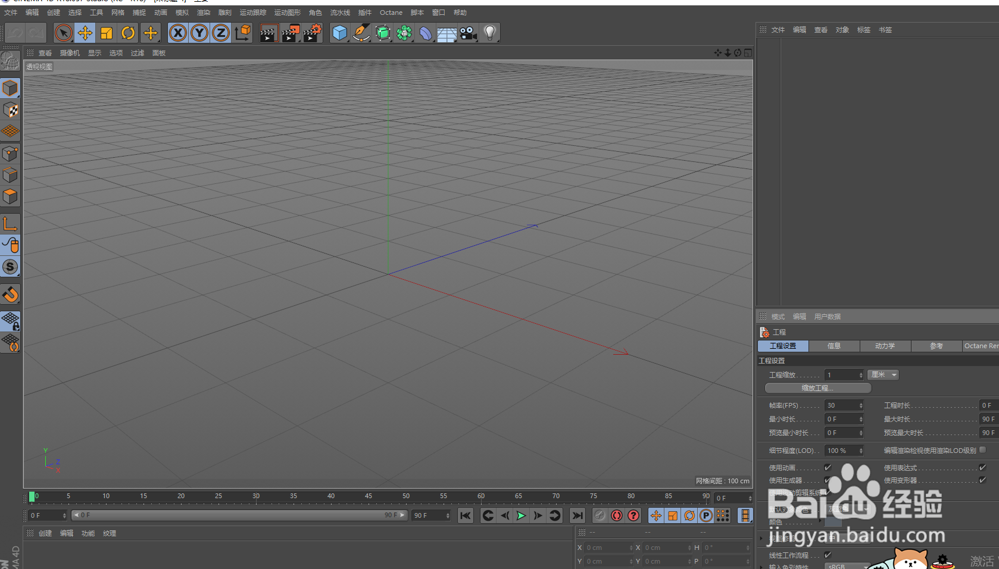The height and width of the screenshot is (569, 999).
Task: Select the Rotate tool icon
Action: point(128,33)
